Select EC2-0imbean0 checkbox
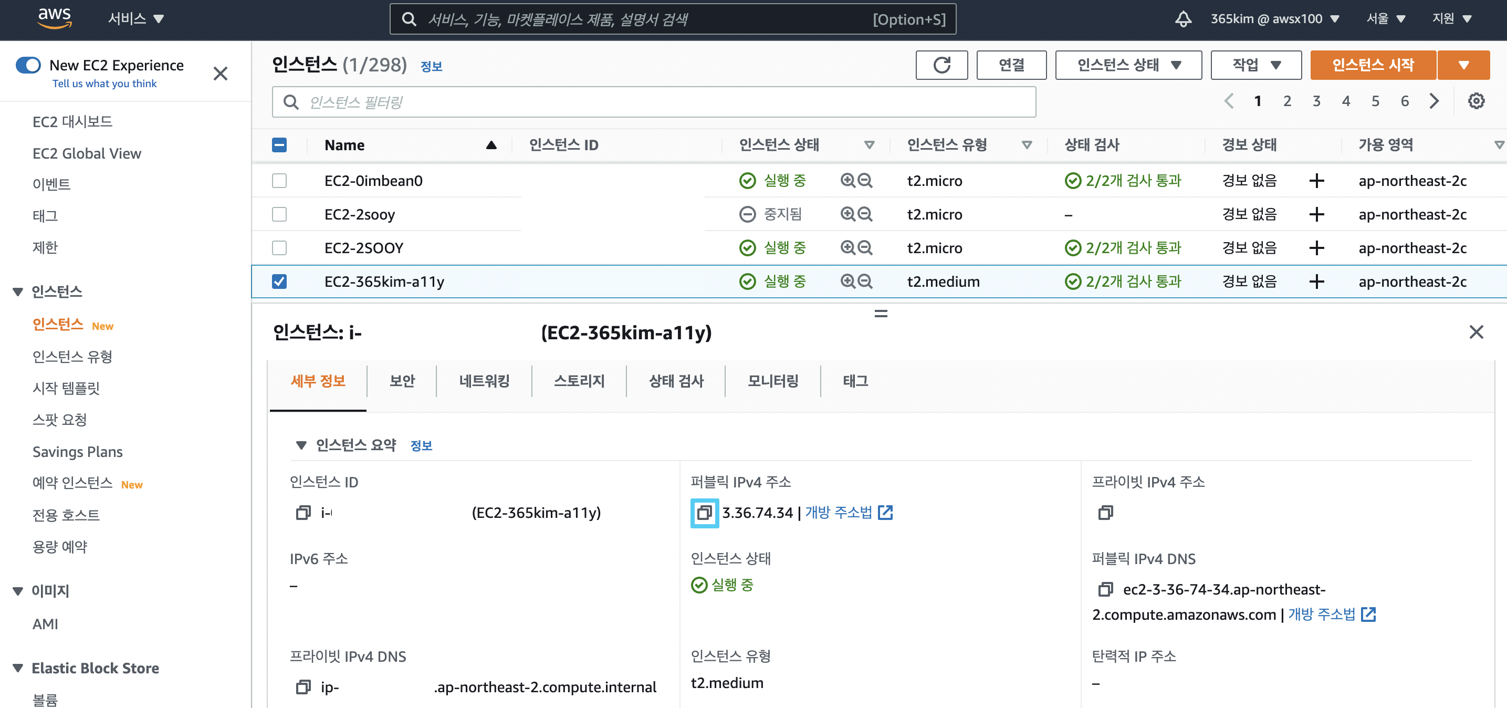The image size is (1507, 708). tap(279, 180)
